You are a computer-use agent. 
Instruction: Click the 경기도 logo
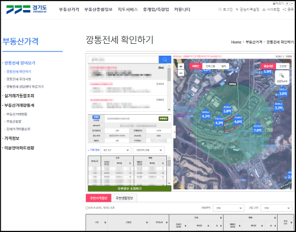coord(26,9)
